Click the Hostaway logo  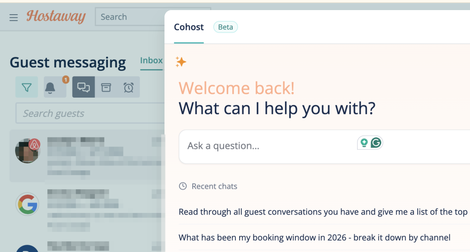coord(56,16)
